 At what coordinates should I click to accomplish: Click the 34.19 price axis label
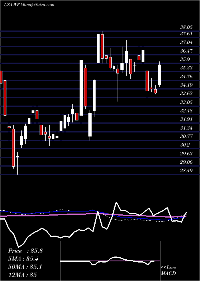[186, 85]
